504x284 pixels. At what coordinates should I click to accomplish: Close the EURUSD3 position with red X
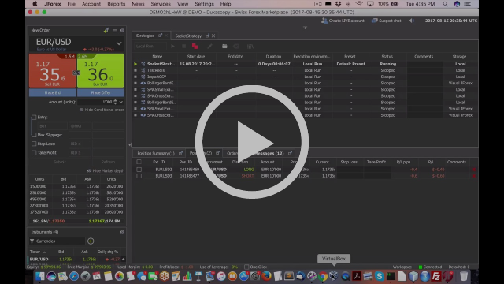coord(473,176)
